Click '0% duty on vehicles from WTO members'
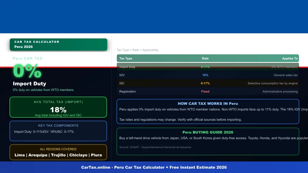 click(43, 90)
